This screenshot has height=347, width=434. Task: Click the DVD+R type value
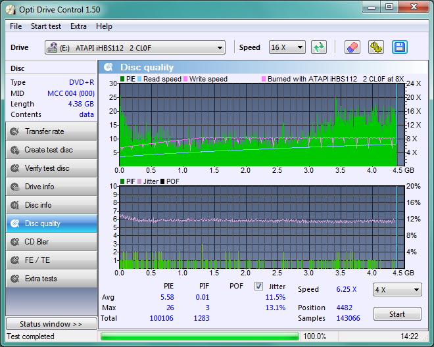(x=82, y=82)
